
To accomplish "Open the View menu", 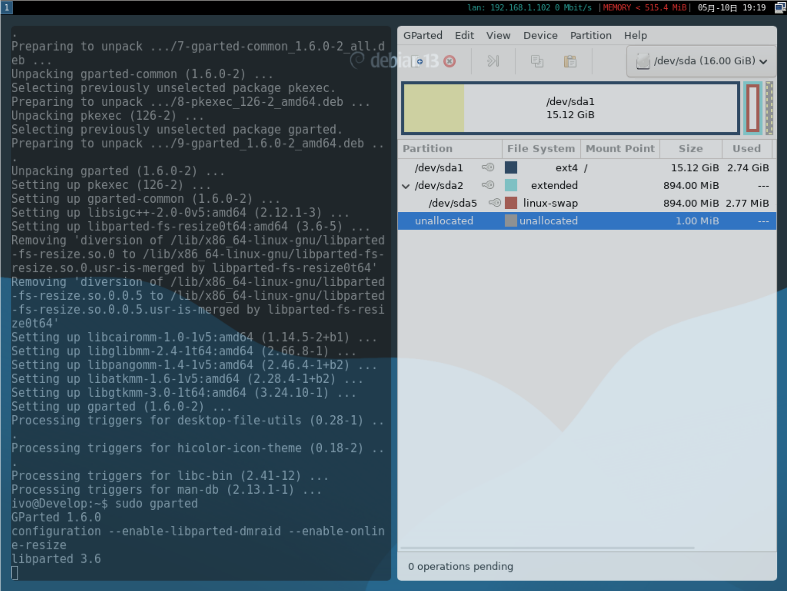I will click(498, 35).
